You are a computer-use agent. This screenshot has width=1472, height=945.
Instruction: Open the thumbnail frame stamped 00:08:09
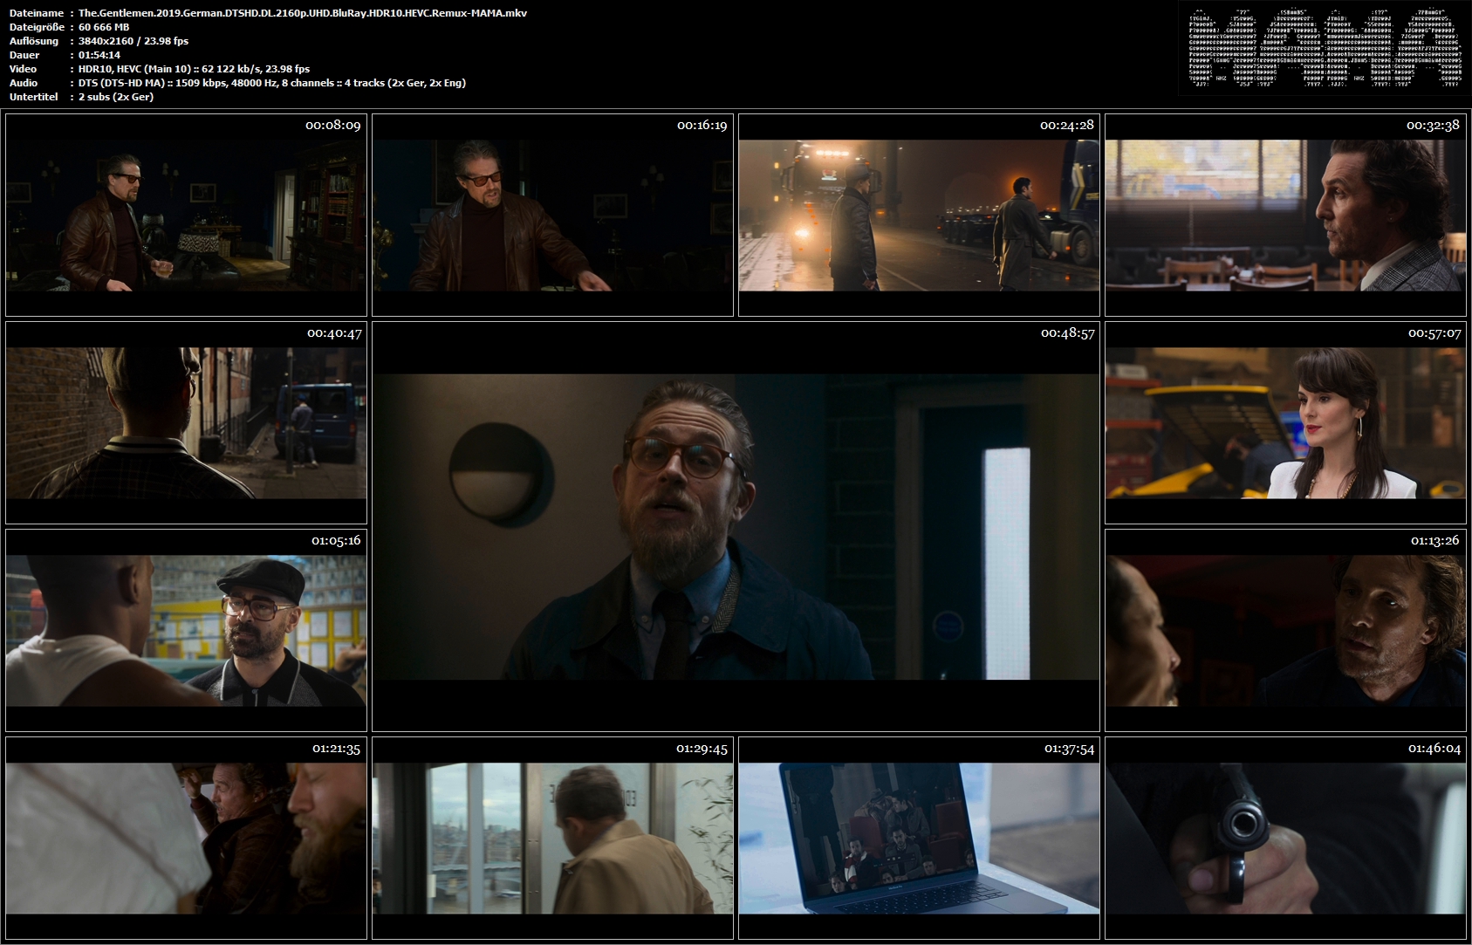pyautogui.click(x=186, y=215)
